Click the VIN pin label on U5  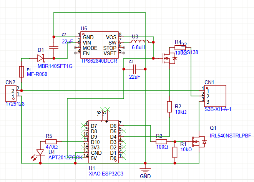tap(87, 43)
